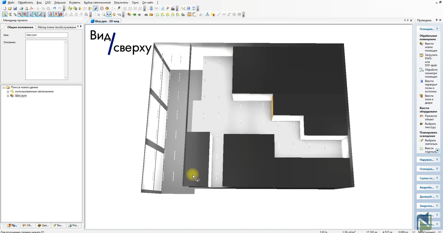
Task: Open the Обработать menu
Action: pyautogui.click(x=25, y=2)
